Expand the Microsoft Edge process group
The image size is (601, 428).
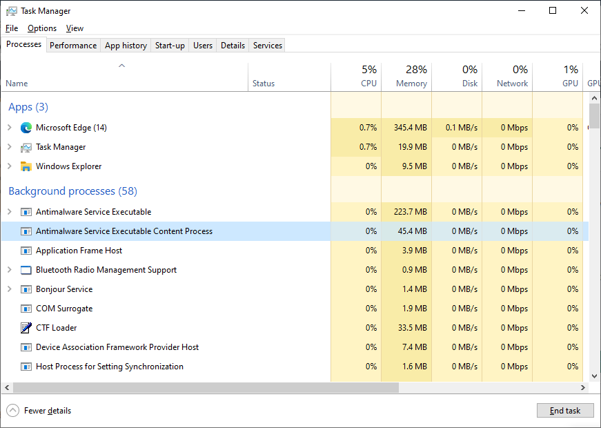[10, 128]
